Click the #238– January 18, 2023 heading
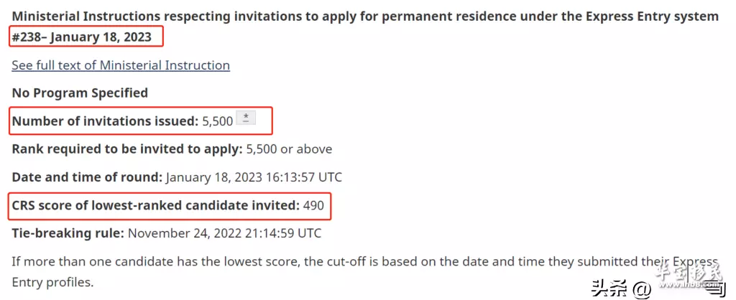 coord(82,37)
